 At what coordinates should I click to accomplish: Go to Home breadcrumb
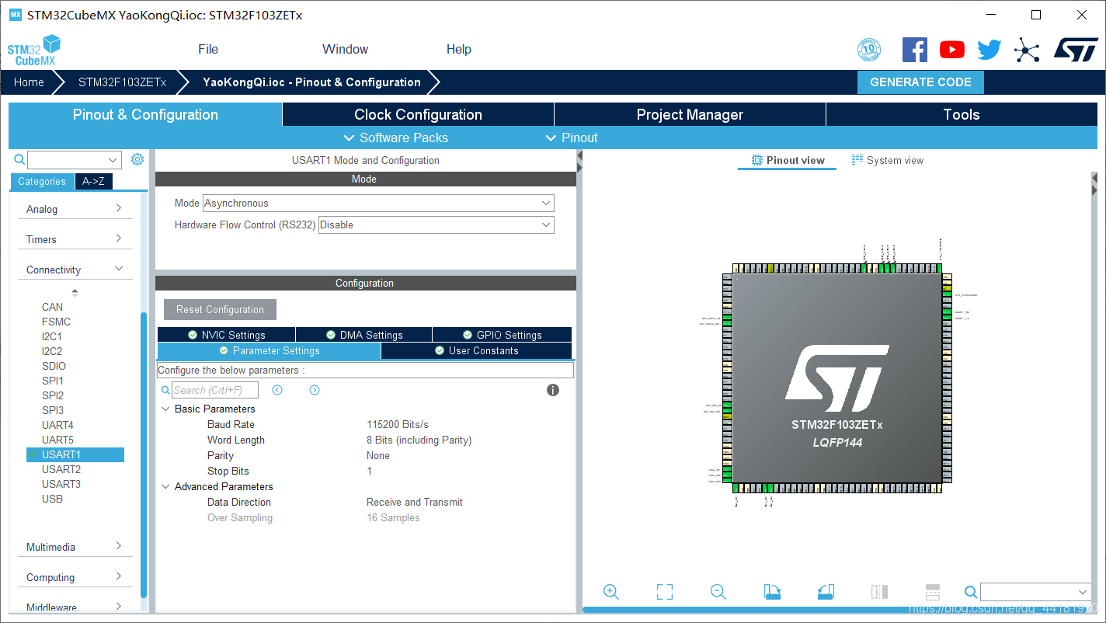[29, 82]
